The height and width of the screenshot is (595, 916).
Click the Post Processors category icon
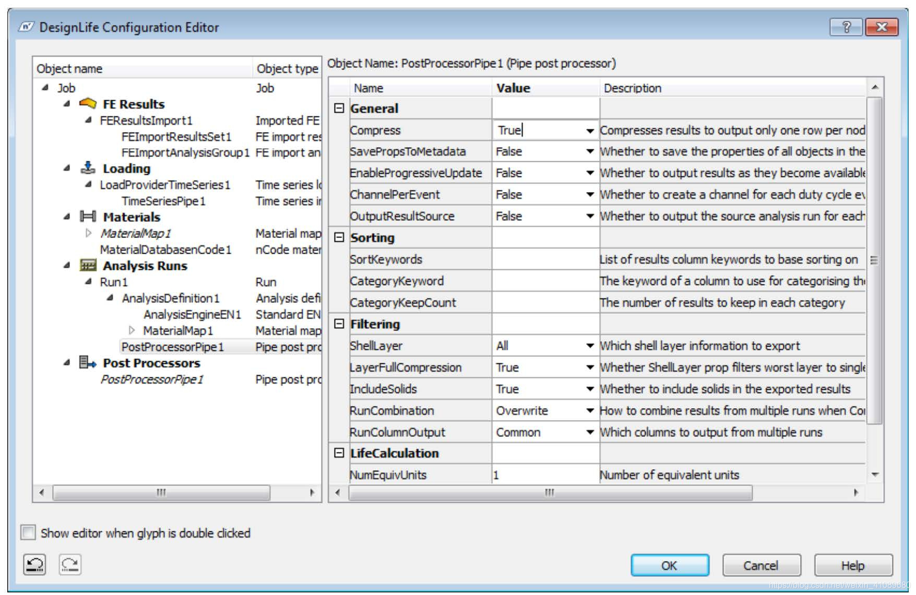[88, 362]
